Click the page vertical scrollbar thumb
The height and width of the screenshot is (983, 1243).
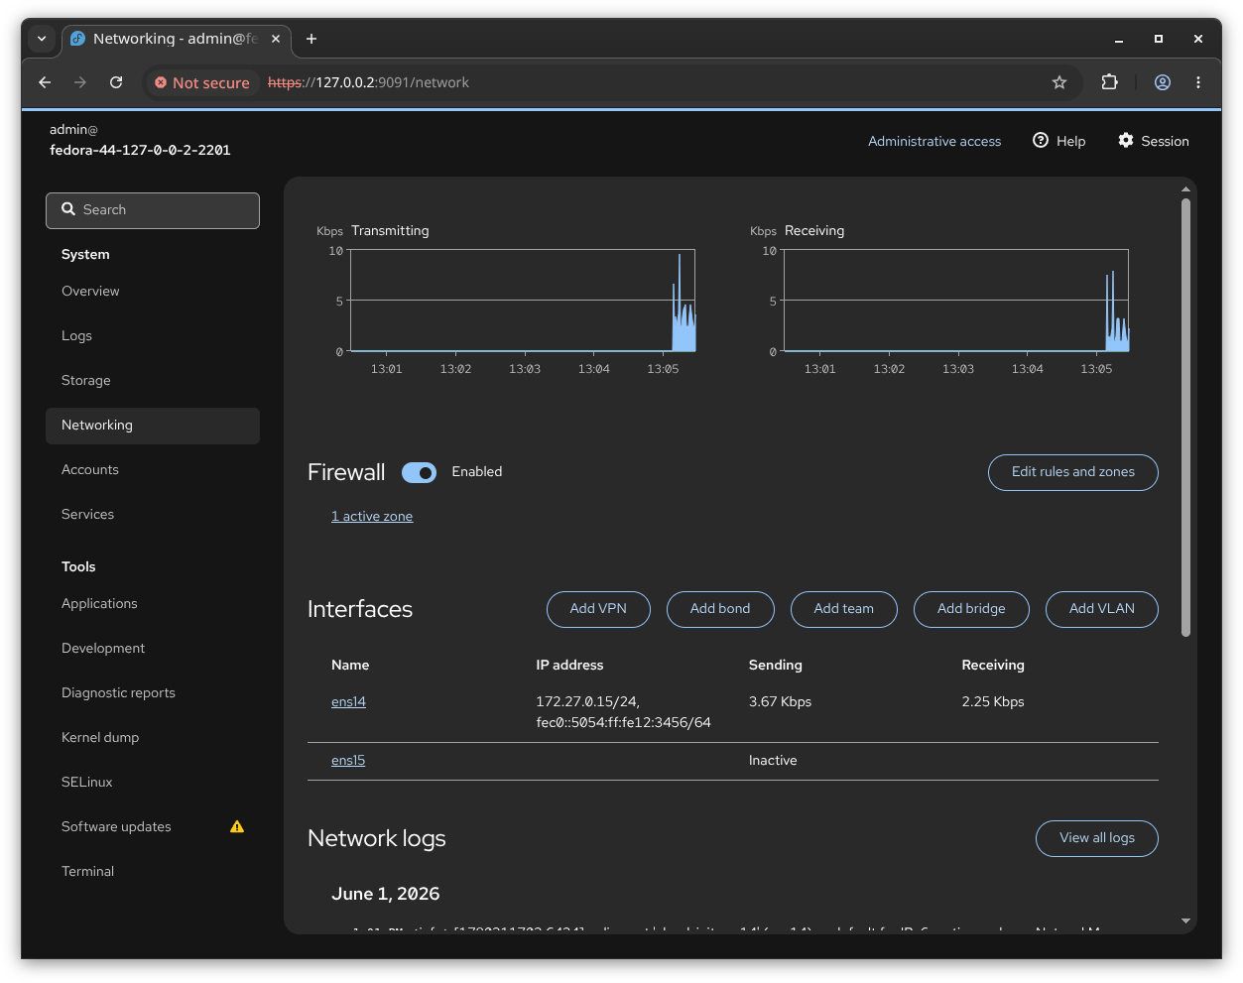click(x=1185, y=417)
